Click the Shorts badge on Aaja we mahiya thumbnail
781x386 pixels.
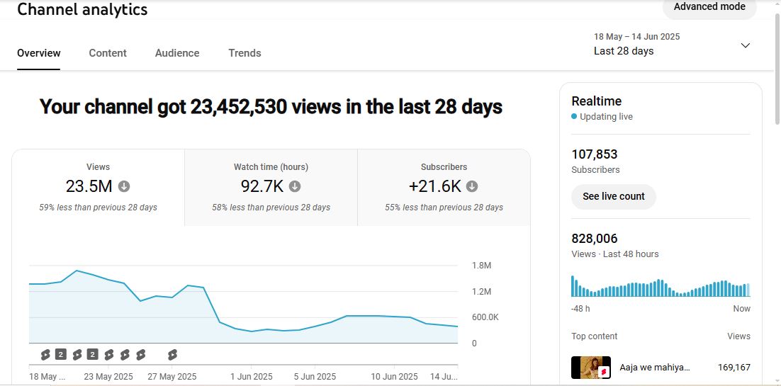coord(604,371)
